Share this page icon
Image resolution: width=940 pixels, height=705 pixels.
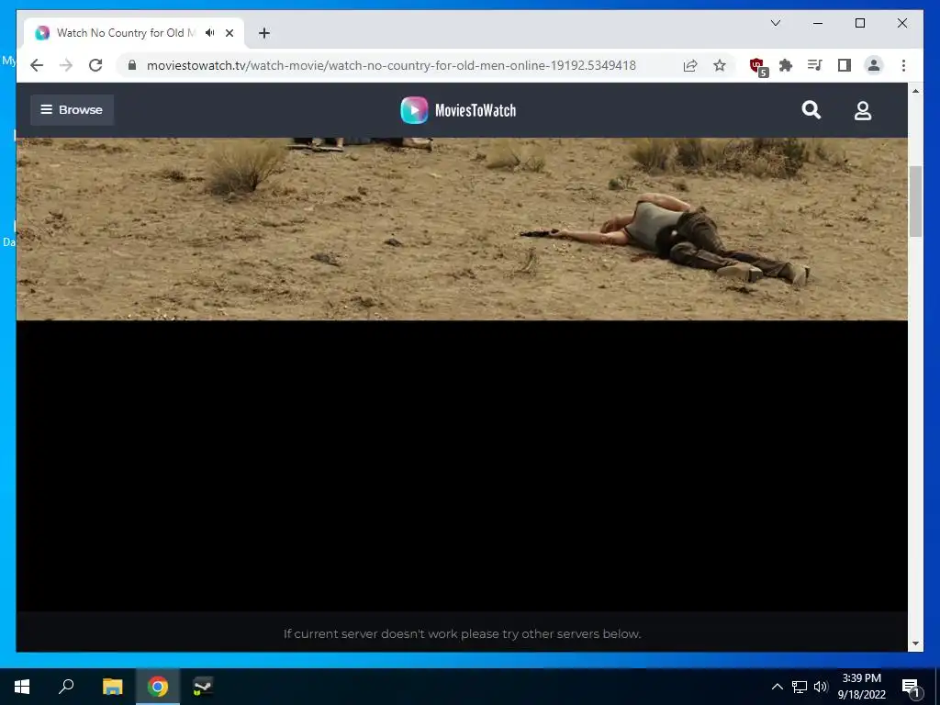point(690,65)
